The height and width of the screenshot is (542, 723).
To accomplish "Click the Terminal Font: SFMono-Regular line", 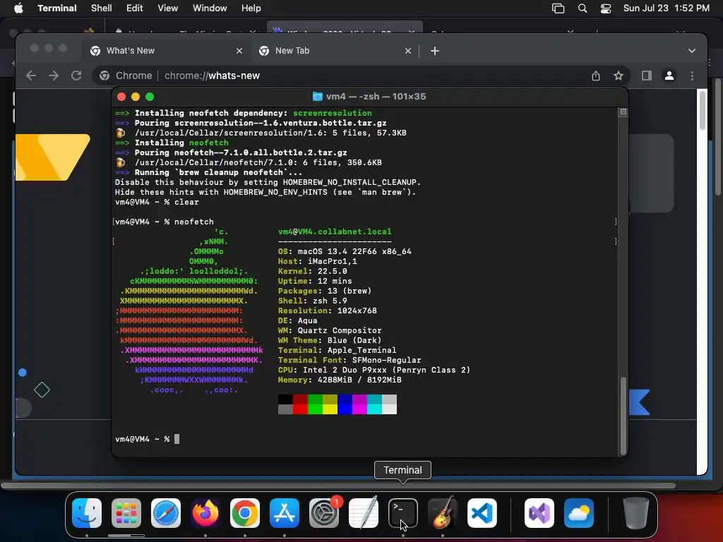I will (x=349, y=360).
